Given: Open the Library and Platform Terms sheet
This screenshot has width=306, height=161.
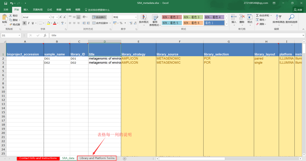Looking at the screenshot, I should (x=97, y=158).
